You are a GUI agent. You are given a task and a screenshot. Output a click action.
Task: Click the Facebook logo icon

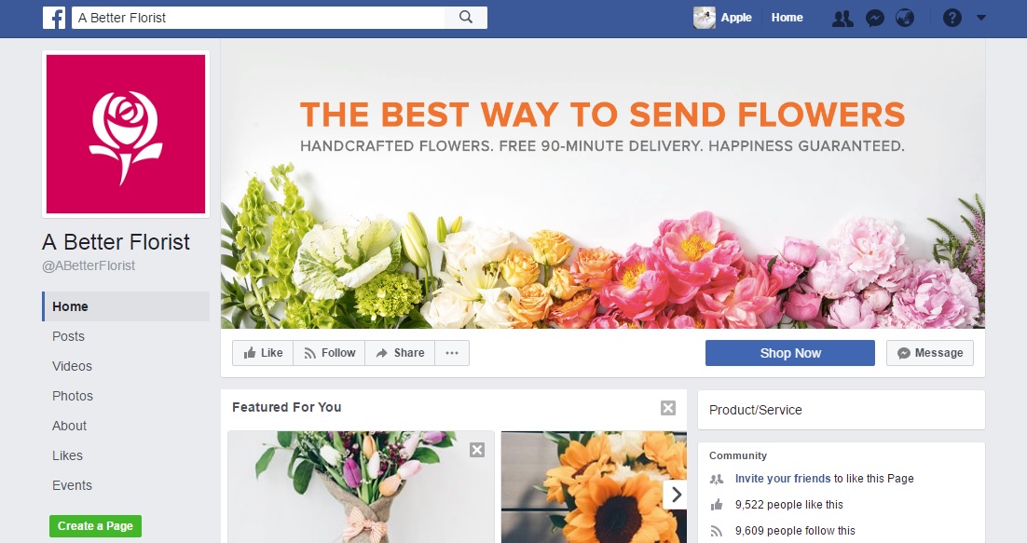coord(54,18)
